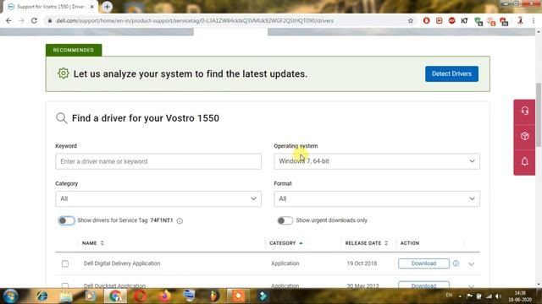
Task: Reload the Dell support page
Action: point(34,20)
